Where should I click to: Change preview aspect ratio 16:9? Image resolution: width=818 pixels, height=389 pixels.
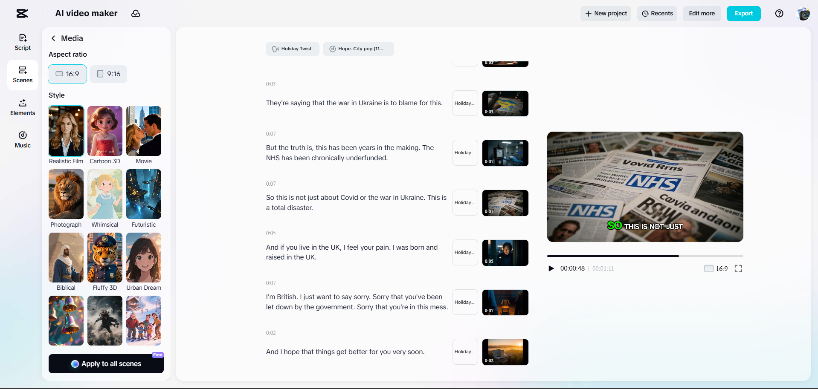pos(716,268)
